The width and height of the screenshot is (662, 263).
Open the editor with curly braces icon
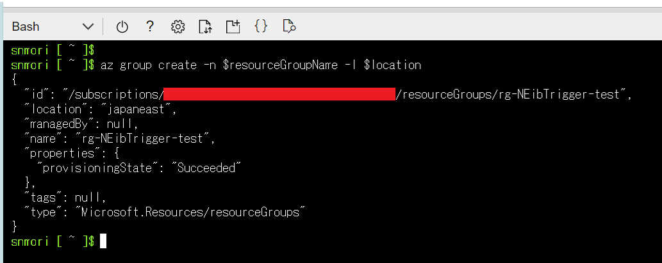pyautogui.click(x=261, y=26)
